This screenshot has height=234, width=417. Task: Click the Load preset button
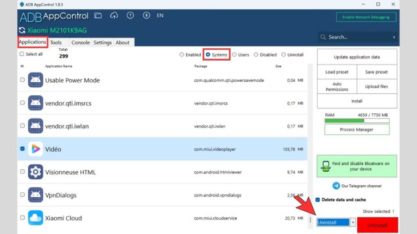pyautogui.click(x=337, y=72)
